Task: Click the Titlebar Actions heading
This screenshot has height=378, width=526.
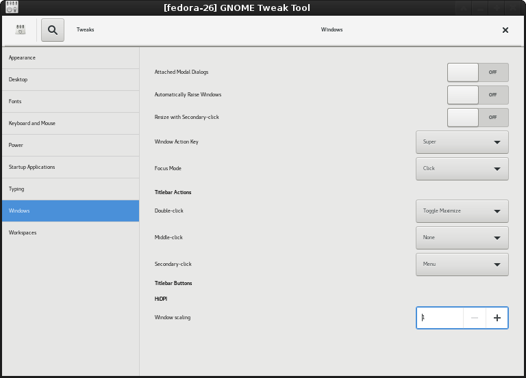Action: coord(173,192)
